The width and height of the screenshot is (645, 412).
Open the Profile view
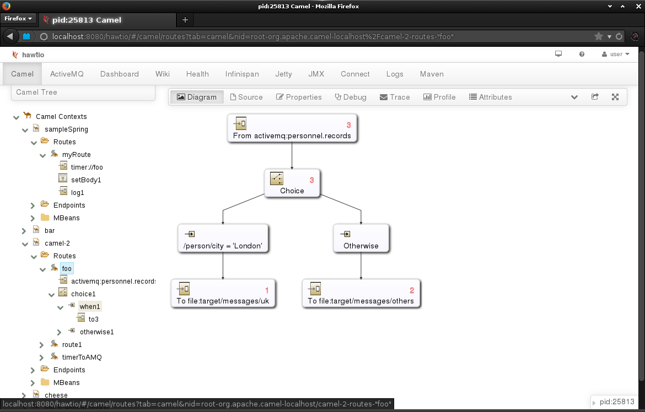(439, 97)
